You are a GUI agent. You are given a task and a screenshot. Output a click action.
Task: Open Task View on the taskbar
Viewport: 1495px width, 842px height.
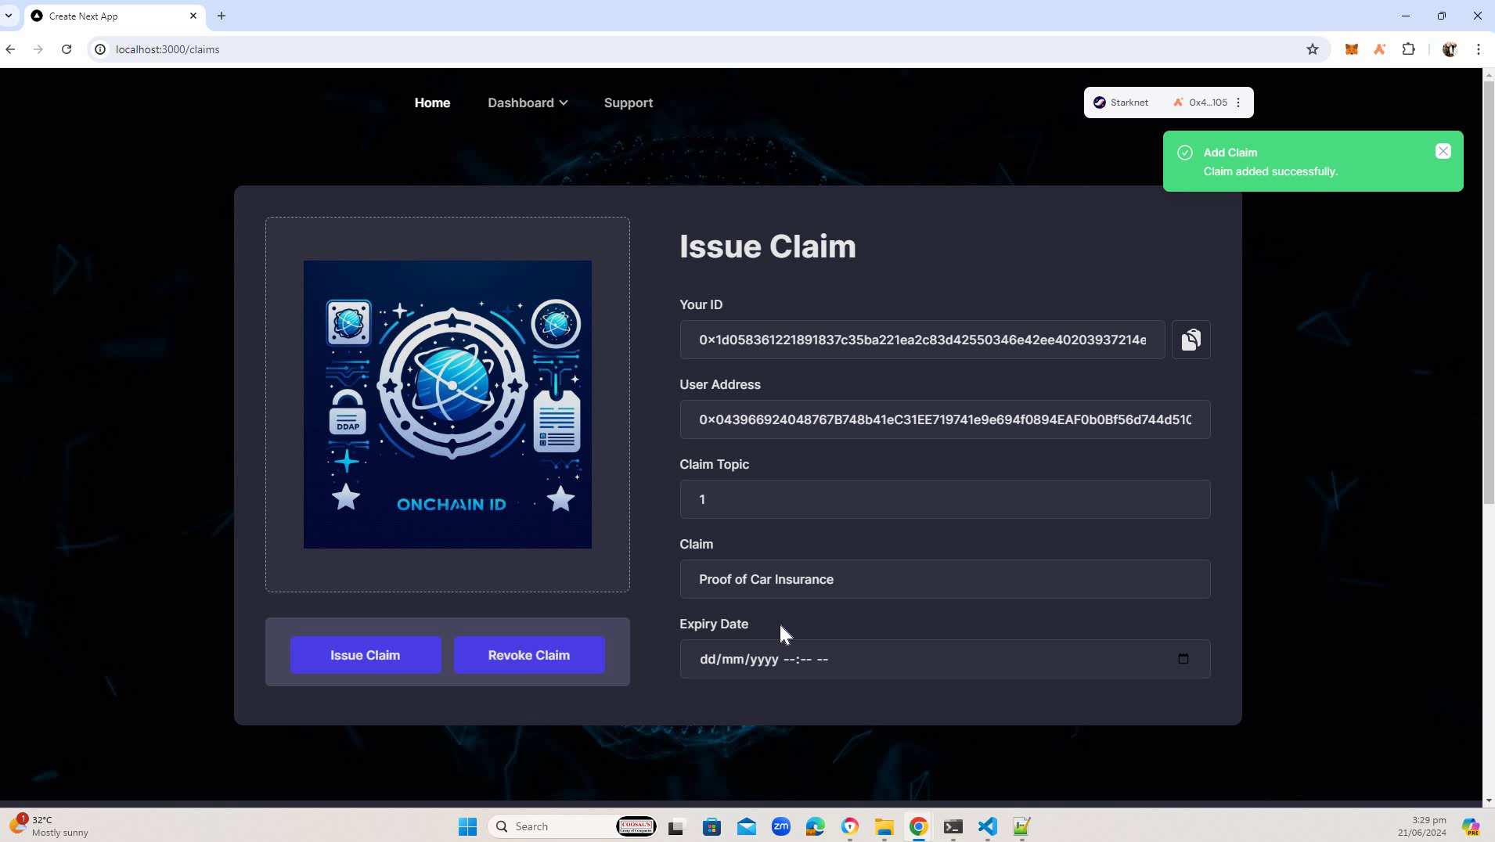[x=676, y=826]
